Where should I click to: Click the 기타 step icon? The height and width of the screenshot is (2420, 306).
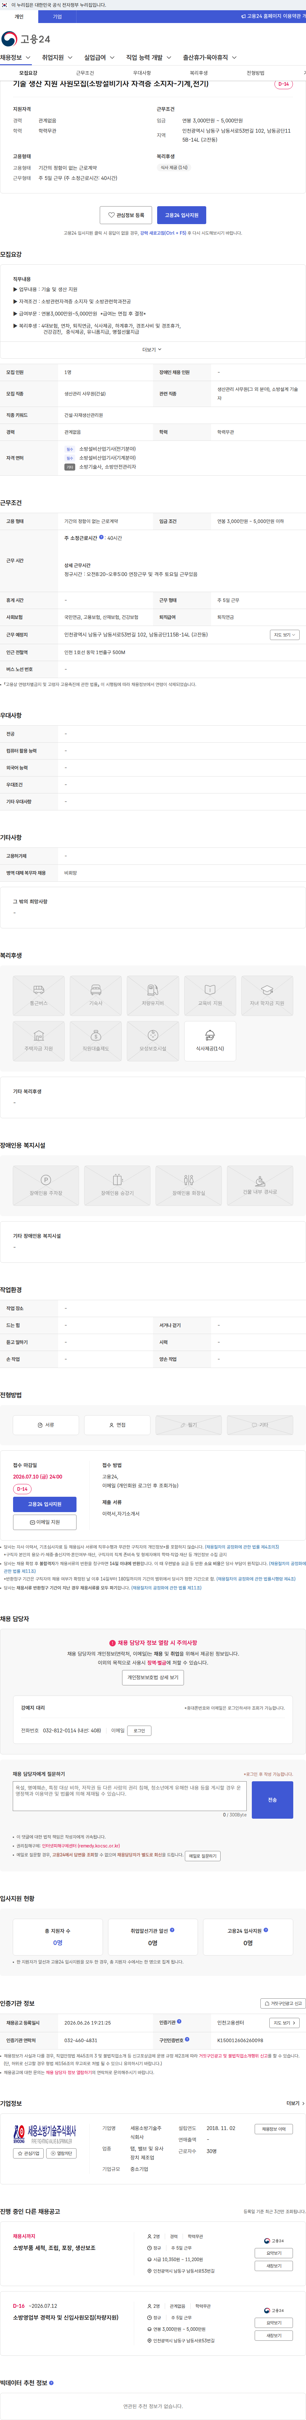pos(255,1425)
